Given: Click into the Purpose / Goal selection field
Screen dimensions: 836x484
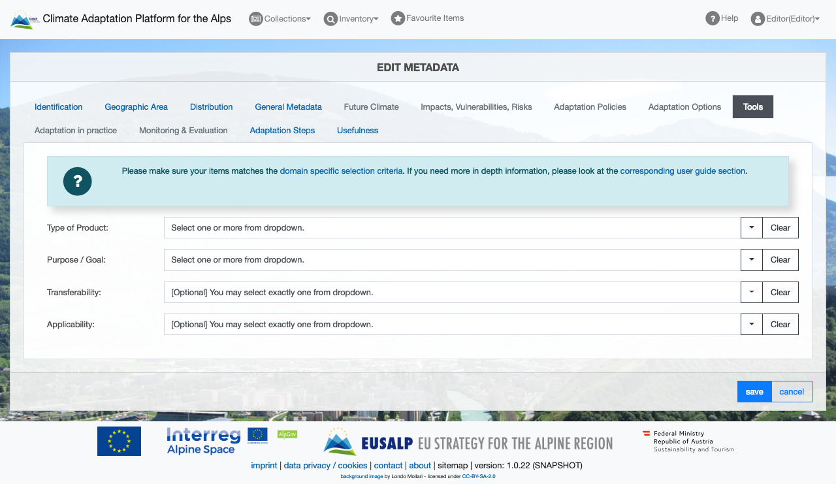Looking at the screenshot, I should coord(451,260).
